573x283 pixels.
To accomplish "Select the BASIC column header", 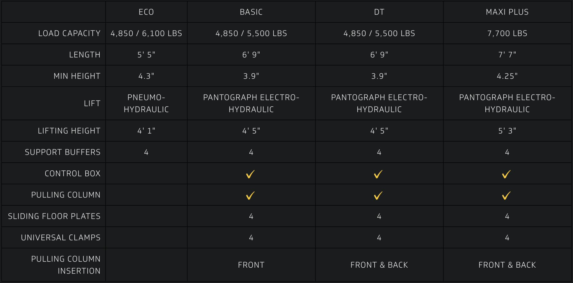I will coord(251,12).
